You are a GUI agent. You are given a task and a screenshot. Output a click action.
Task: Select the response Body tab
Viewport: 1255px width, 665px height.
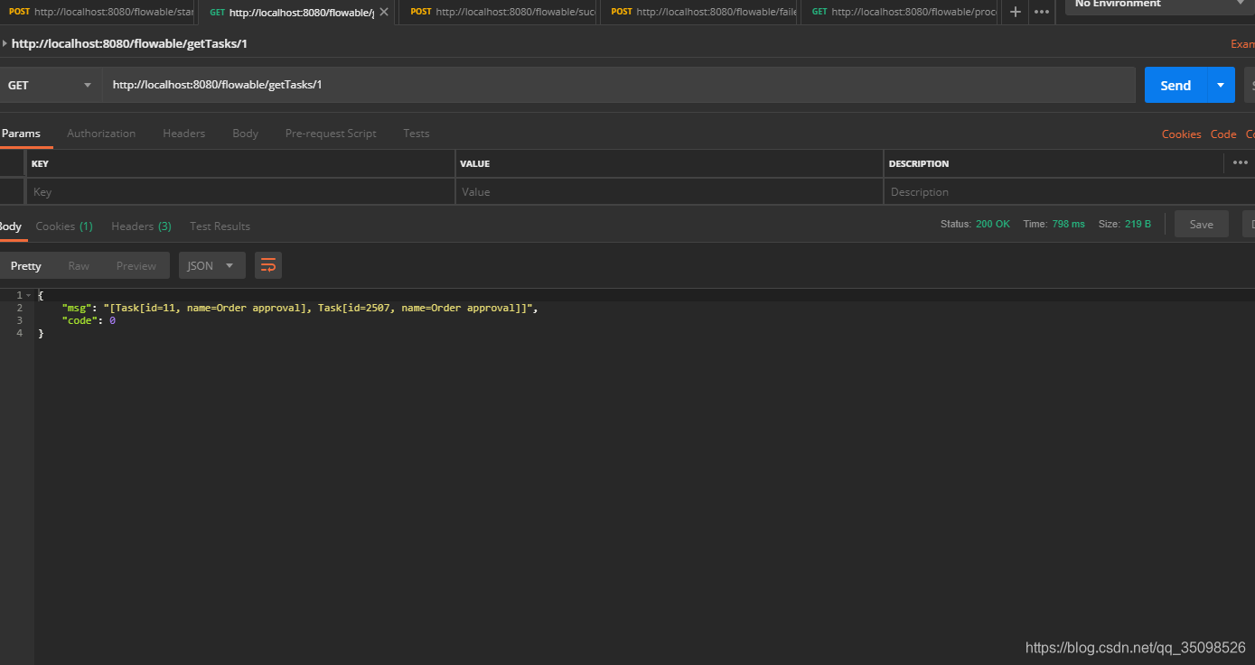(x=11, y=226)
